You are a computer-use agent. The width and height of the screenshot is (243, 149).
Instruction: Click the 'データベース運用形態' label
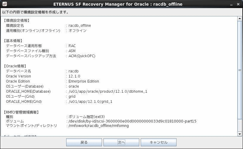(24, 46)
